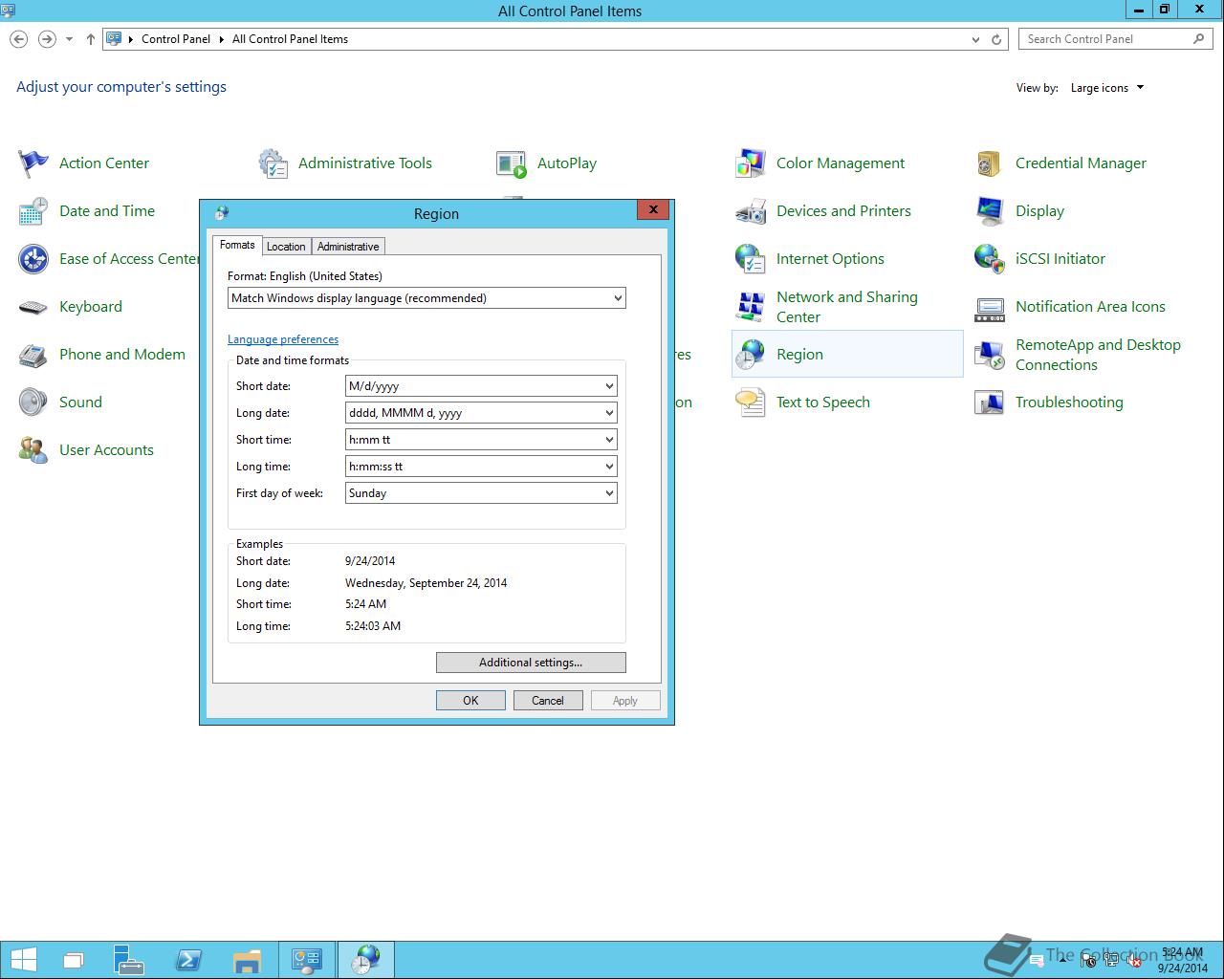This screenshot has height=979, width=1224.
Task: Open the RemoteApp and Desktop Connections icon
Action: (990, 355)
